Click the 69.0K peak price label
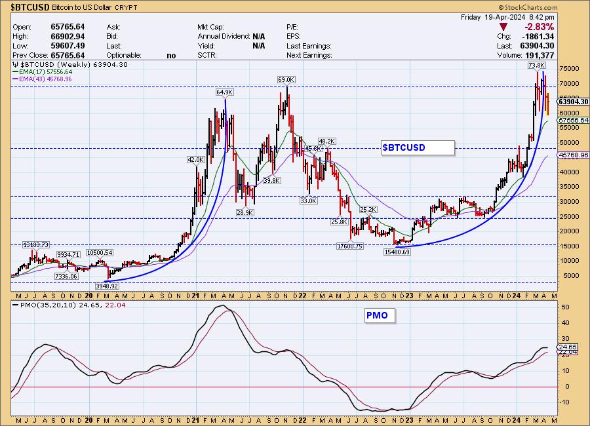The width and height of the screenshot is (590, 426). [286, 80]
